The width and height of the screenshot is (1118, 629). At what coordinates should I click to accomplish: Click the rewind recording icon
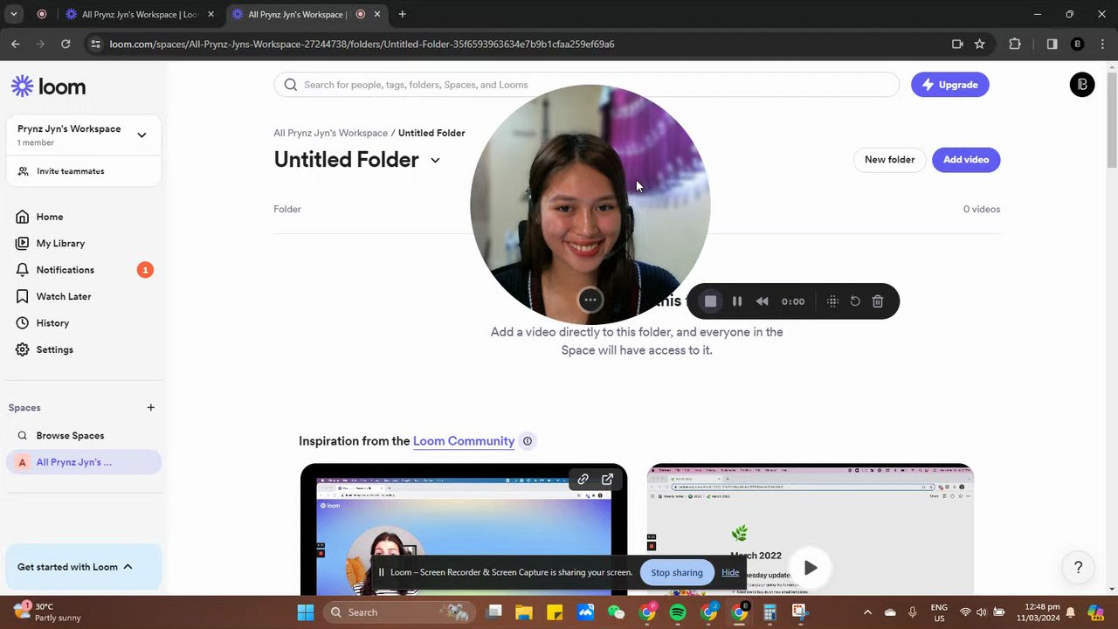(x=763, y=301)
